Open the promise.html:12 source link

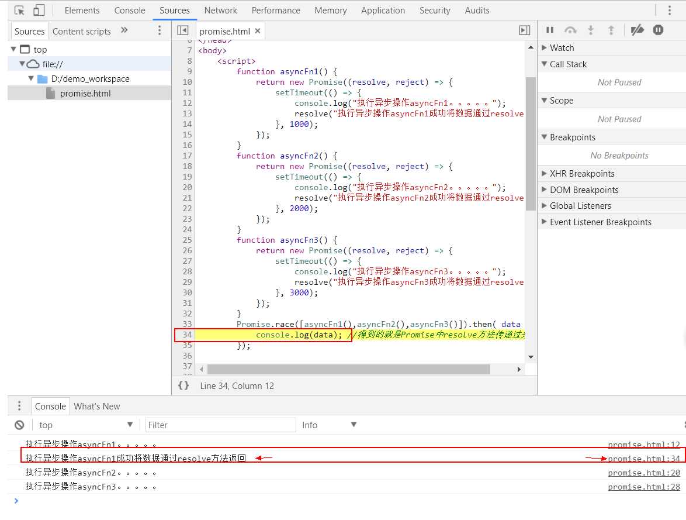click(643, 445)
